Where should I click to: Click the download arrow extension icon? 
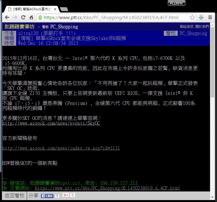tap(201, 17)
